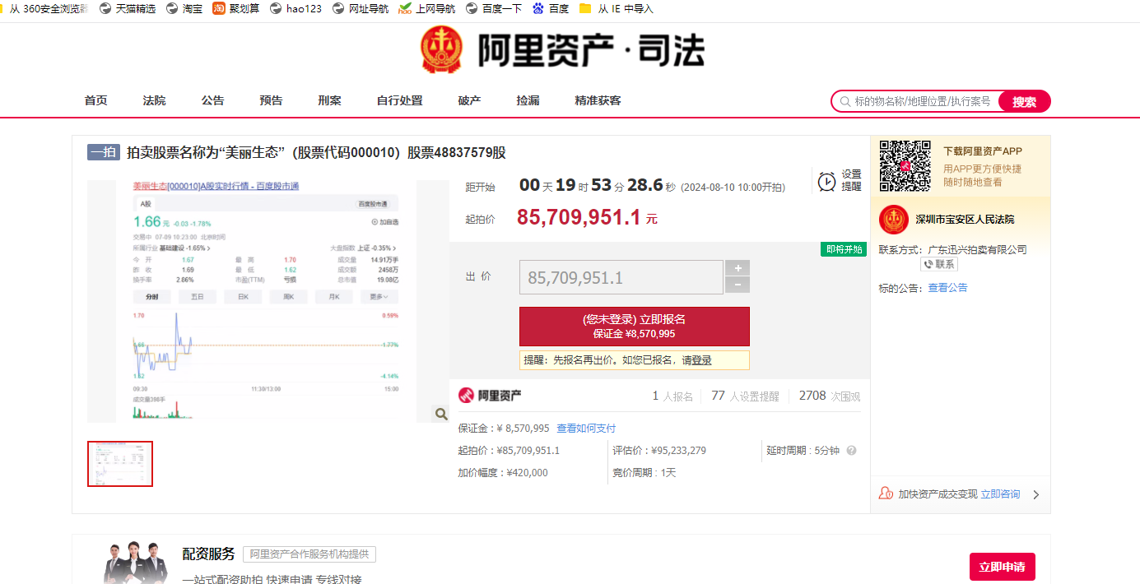The height and width of the screenshot is (584, 1140).
Task: Open the 刑案 nav tab
Action: (x=329, y=100)
